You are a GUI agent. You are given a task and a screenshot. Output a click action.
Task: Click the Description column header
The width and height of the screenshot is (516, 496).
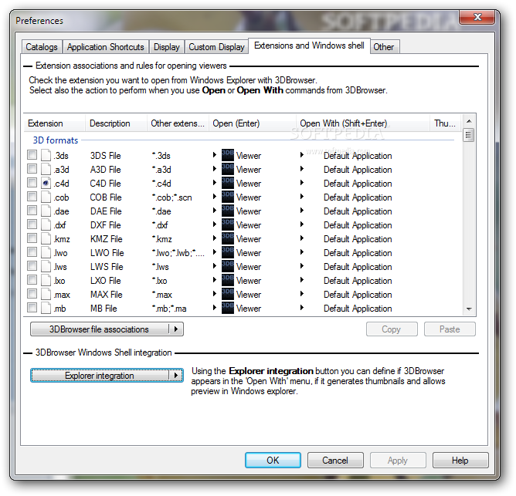click(x=116, y=123)
